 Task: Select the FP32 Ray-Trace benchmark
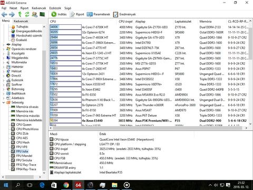[26, 165]
